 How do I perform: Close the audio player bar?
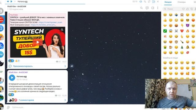(x=158, y=2)
